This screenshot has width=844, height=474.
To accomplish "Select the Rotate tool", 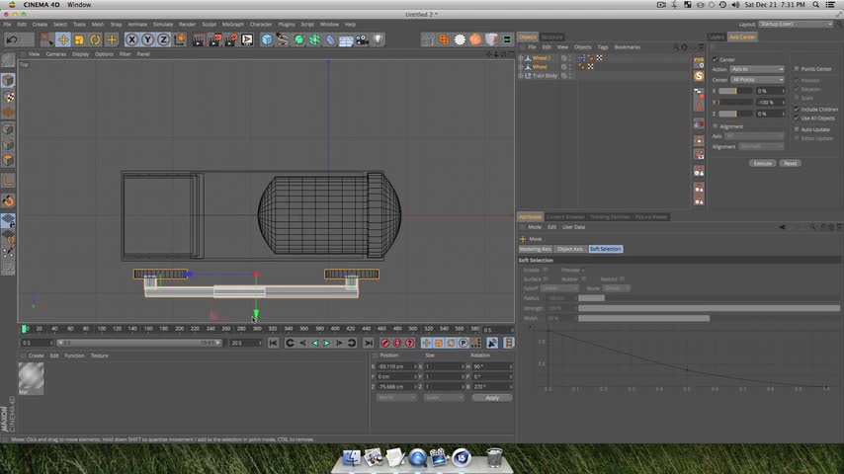I will [95, 39].
